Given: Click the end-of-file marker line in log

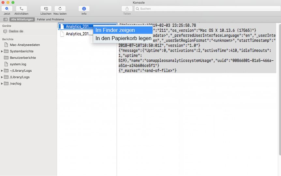Looking at the screenshot, I should [x=148, y=70].
